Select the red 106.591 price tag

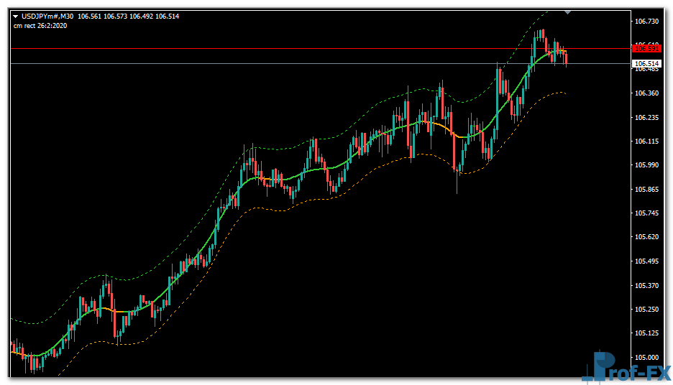[646, 48]
